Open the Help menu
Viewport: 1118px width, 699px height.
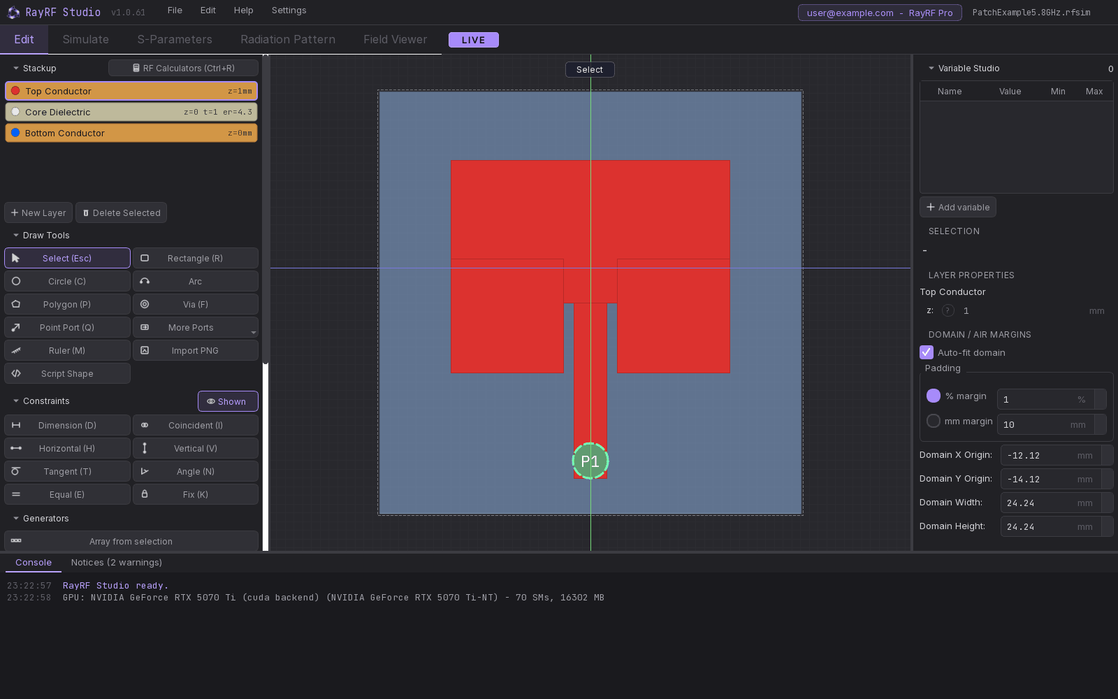(243, 10)
